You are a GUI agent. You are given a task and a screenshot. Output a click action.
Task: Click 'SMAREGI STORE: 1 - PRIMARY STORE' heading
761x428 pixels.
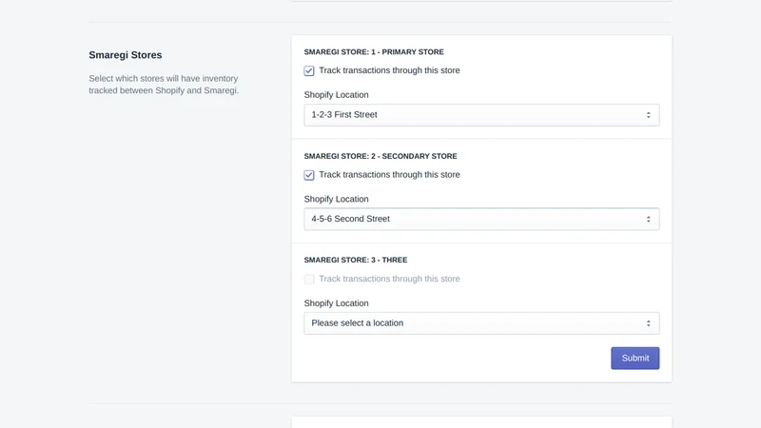point(374,52)
